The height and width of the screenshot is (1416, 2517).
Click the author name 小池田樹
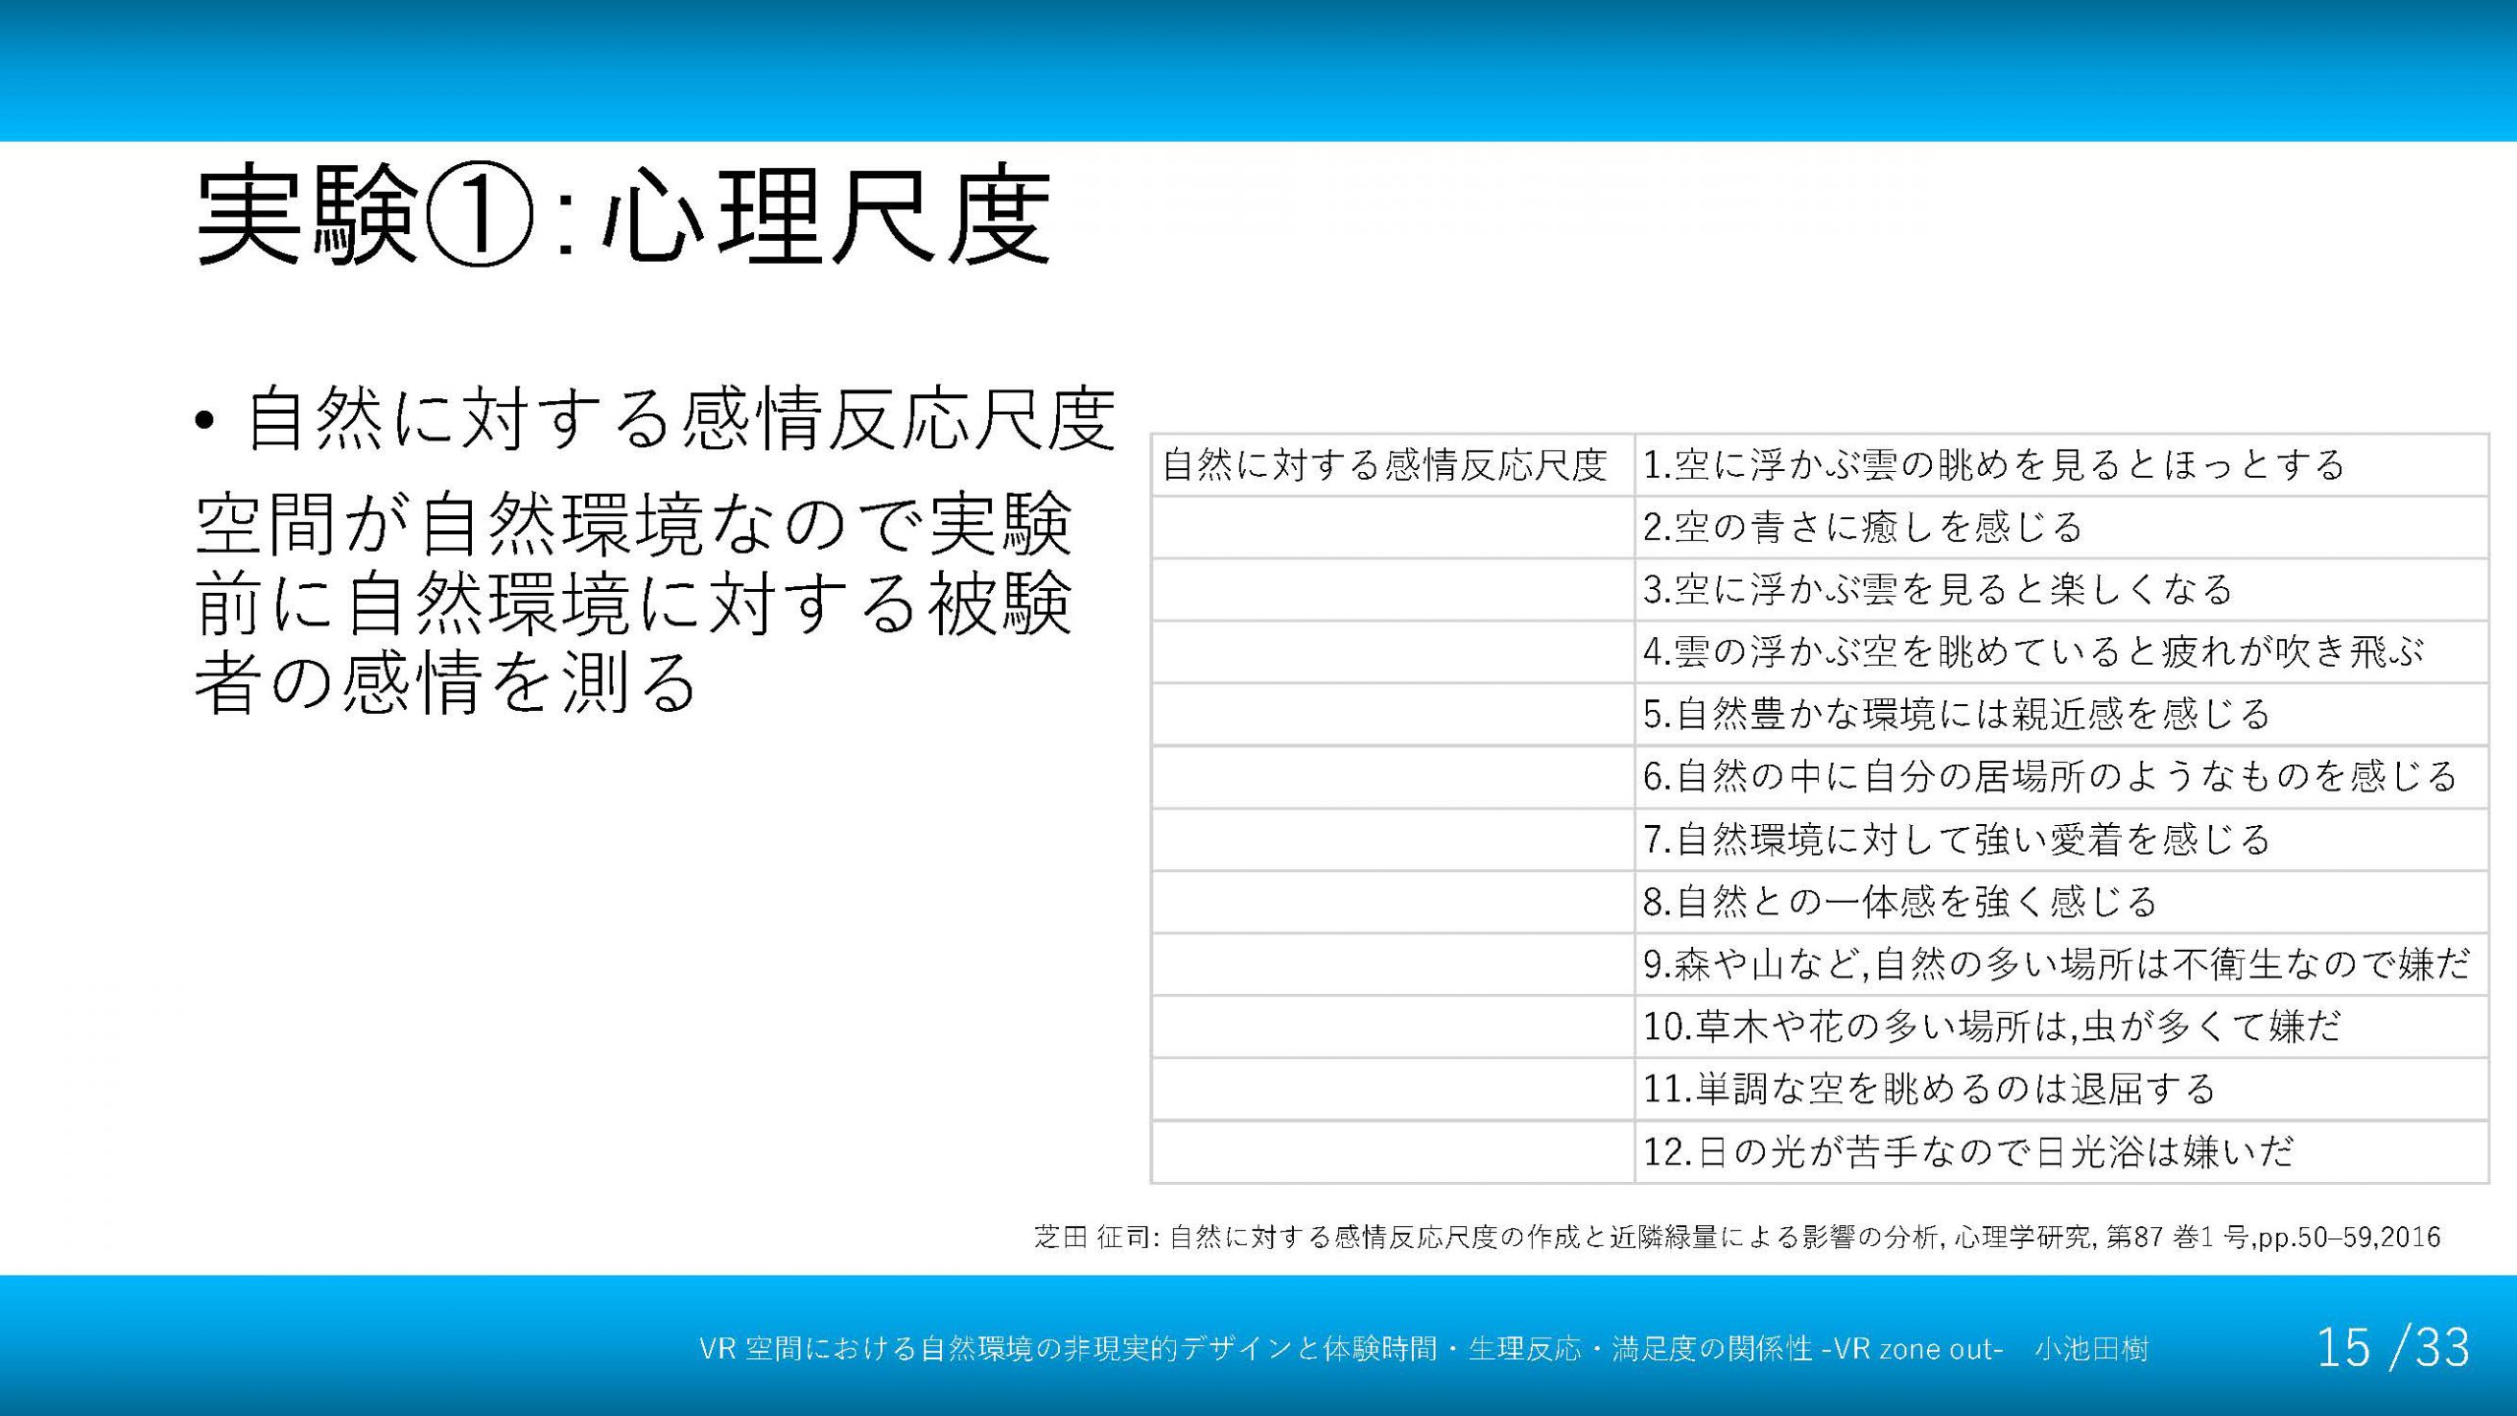pyautogui.click(x=2091, y=1348)
